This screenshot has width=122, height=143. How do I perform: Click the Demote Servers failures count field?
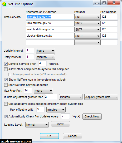click(x=43, y=63)
